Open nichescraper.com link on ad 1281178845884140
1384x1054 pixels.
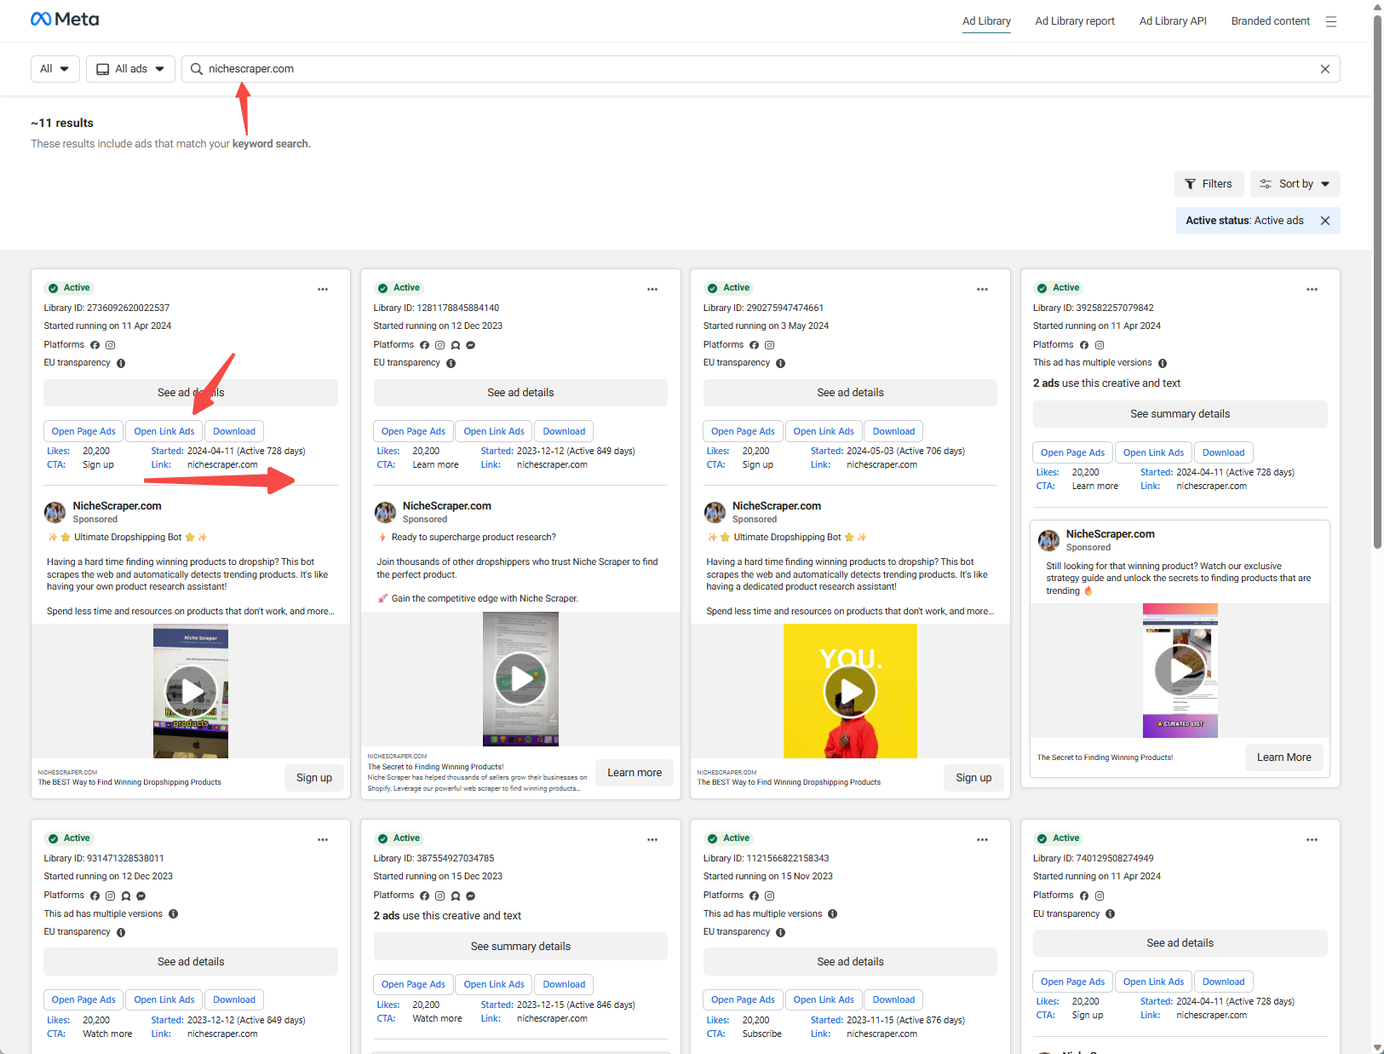coord(552,465)
